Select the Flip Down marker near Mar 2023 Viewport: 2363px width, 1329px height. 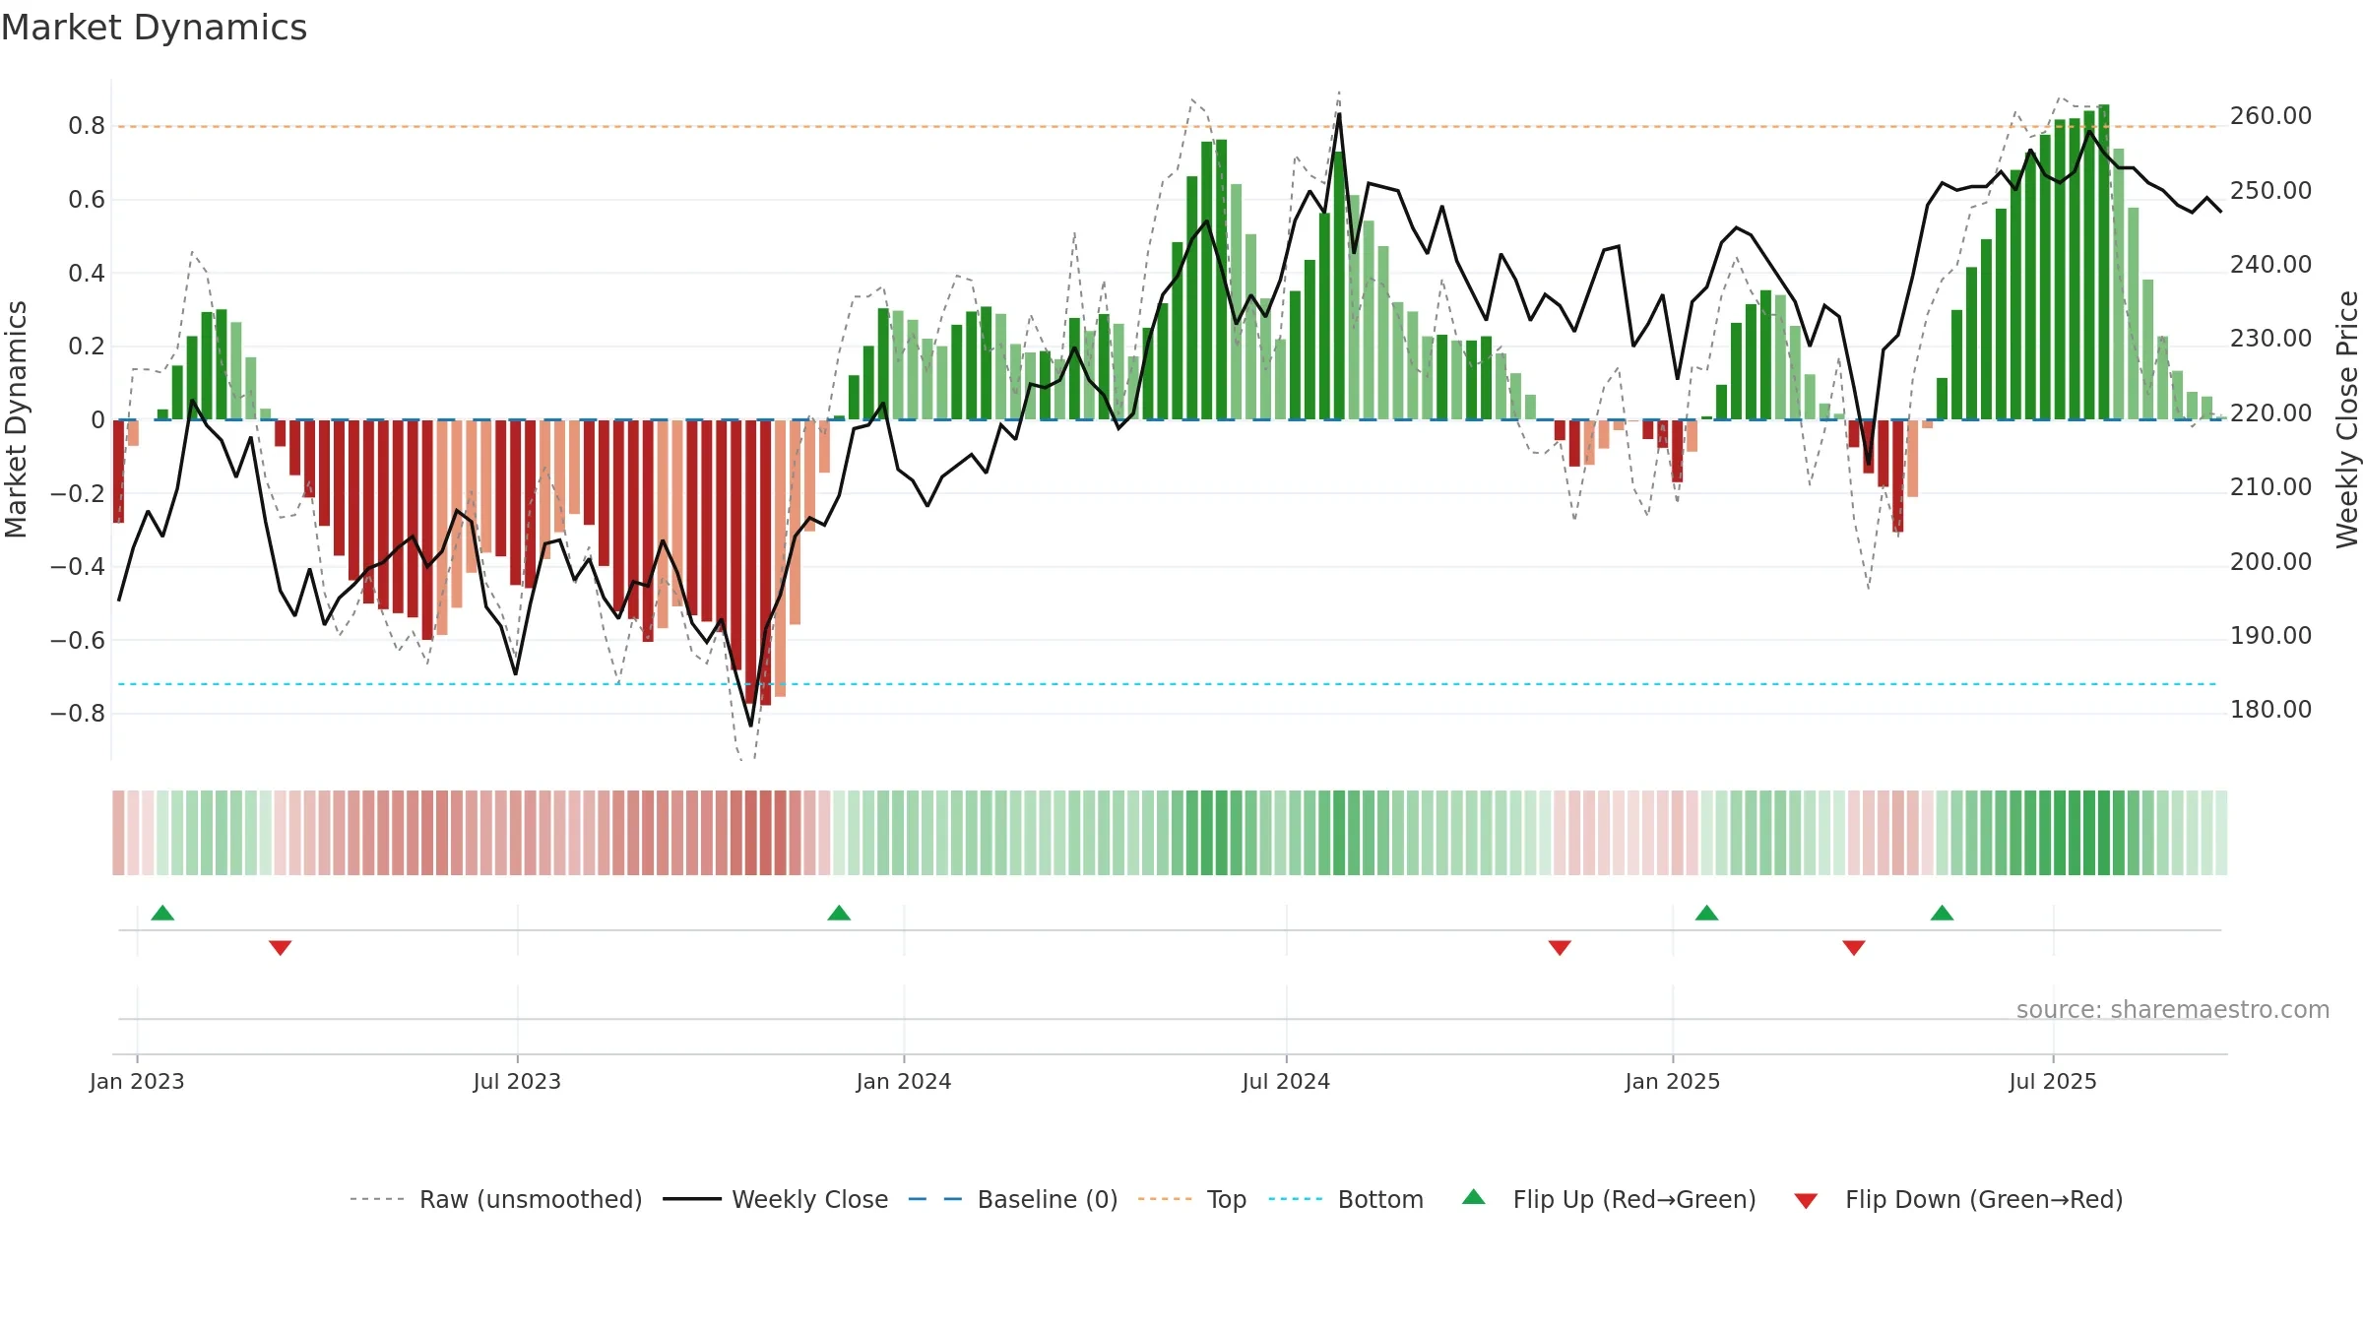[280, 947]
